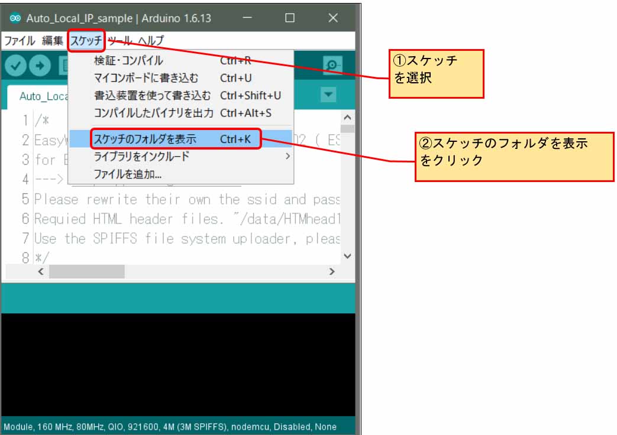This screenshot has width=617, height=435.
Task: Open the 編集 menu
Action: click(52, 41)
